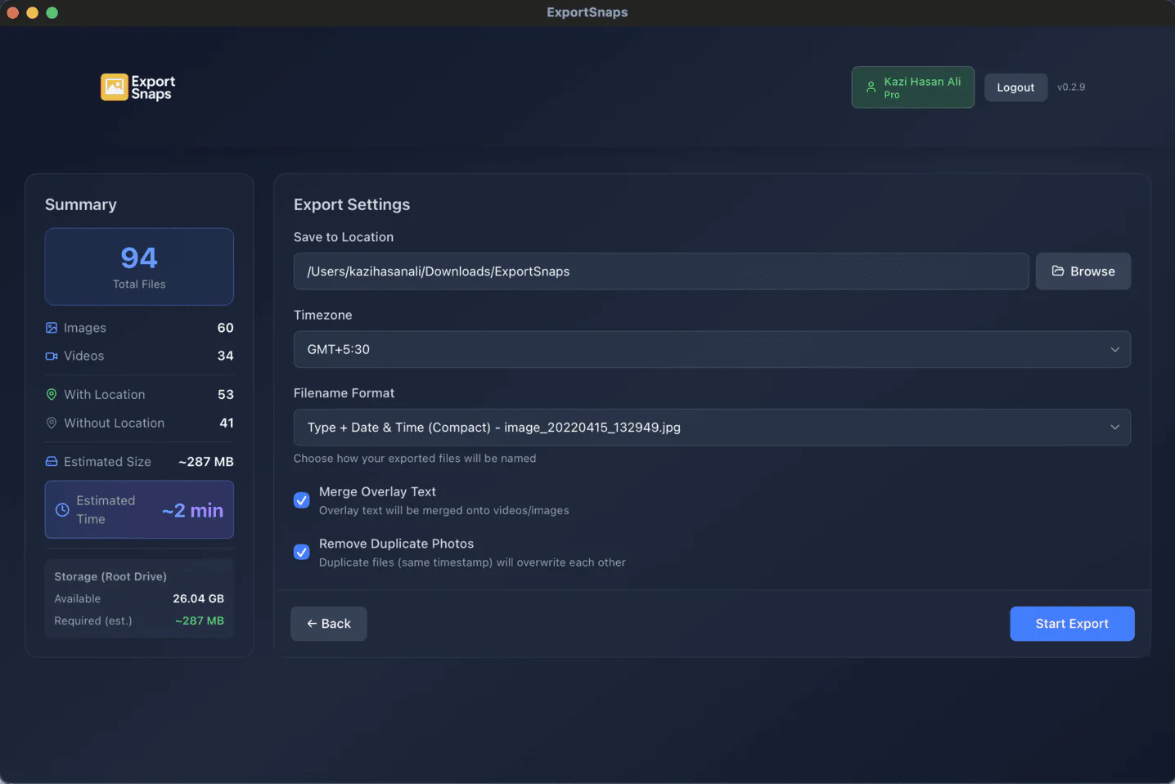
Task: Click the v0.2.9 version label
Action: point(1071,87)
